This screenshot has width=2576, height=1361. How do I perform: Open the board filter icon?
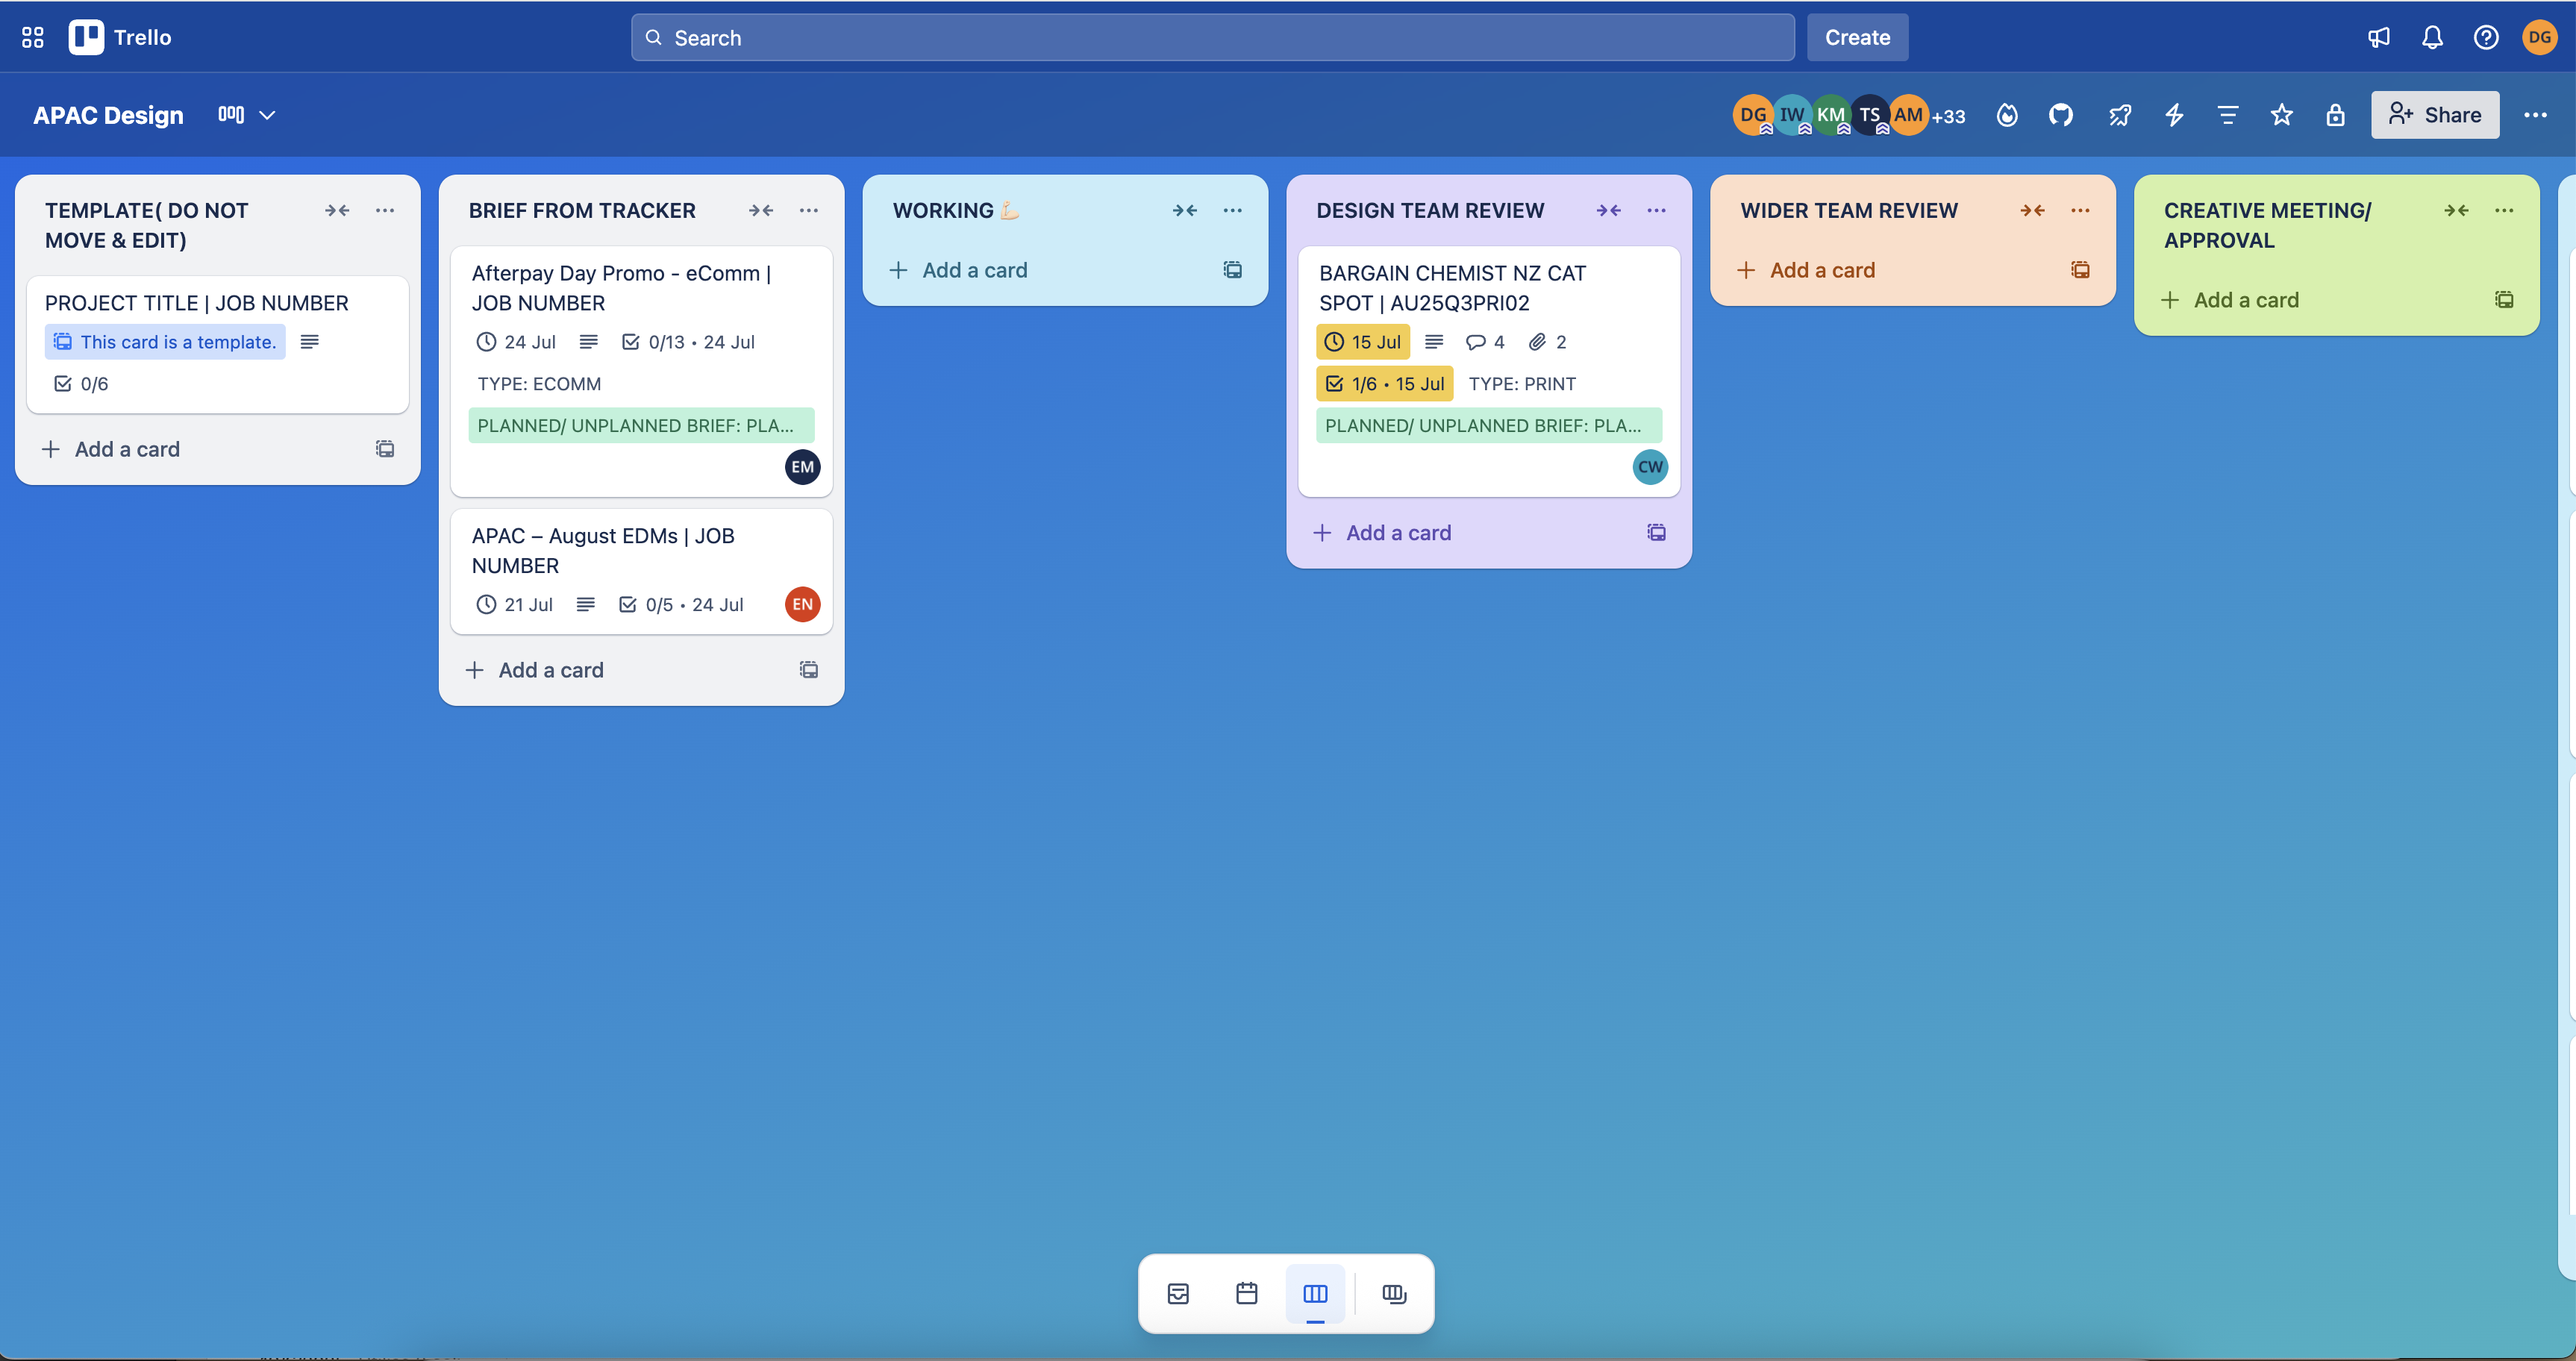click(x=2227, y=115)
